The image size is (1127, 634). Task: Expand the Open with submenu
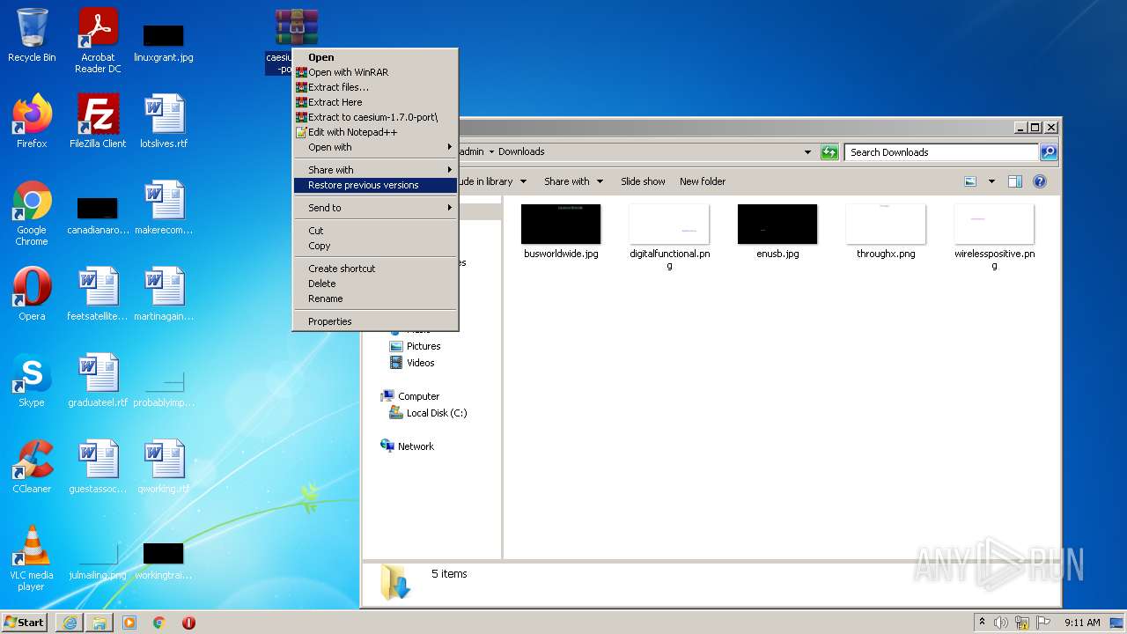(376, 147)
